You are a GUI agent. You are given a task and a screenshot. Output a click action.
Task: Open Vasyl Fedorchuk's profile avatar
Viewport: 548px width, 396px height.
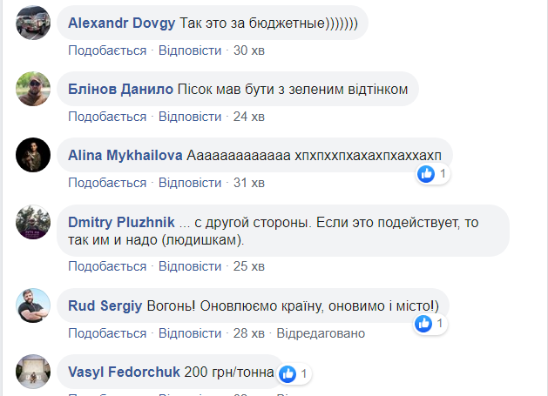point(34,372)
